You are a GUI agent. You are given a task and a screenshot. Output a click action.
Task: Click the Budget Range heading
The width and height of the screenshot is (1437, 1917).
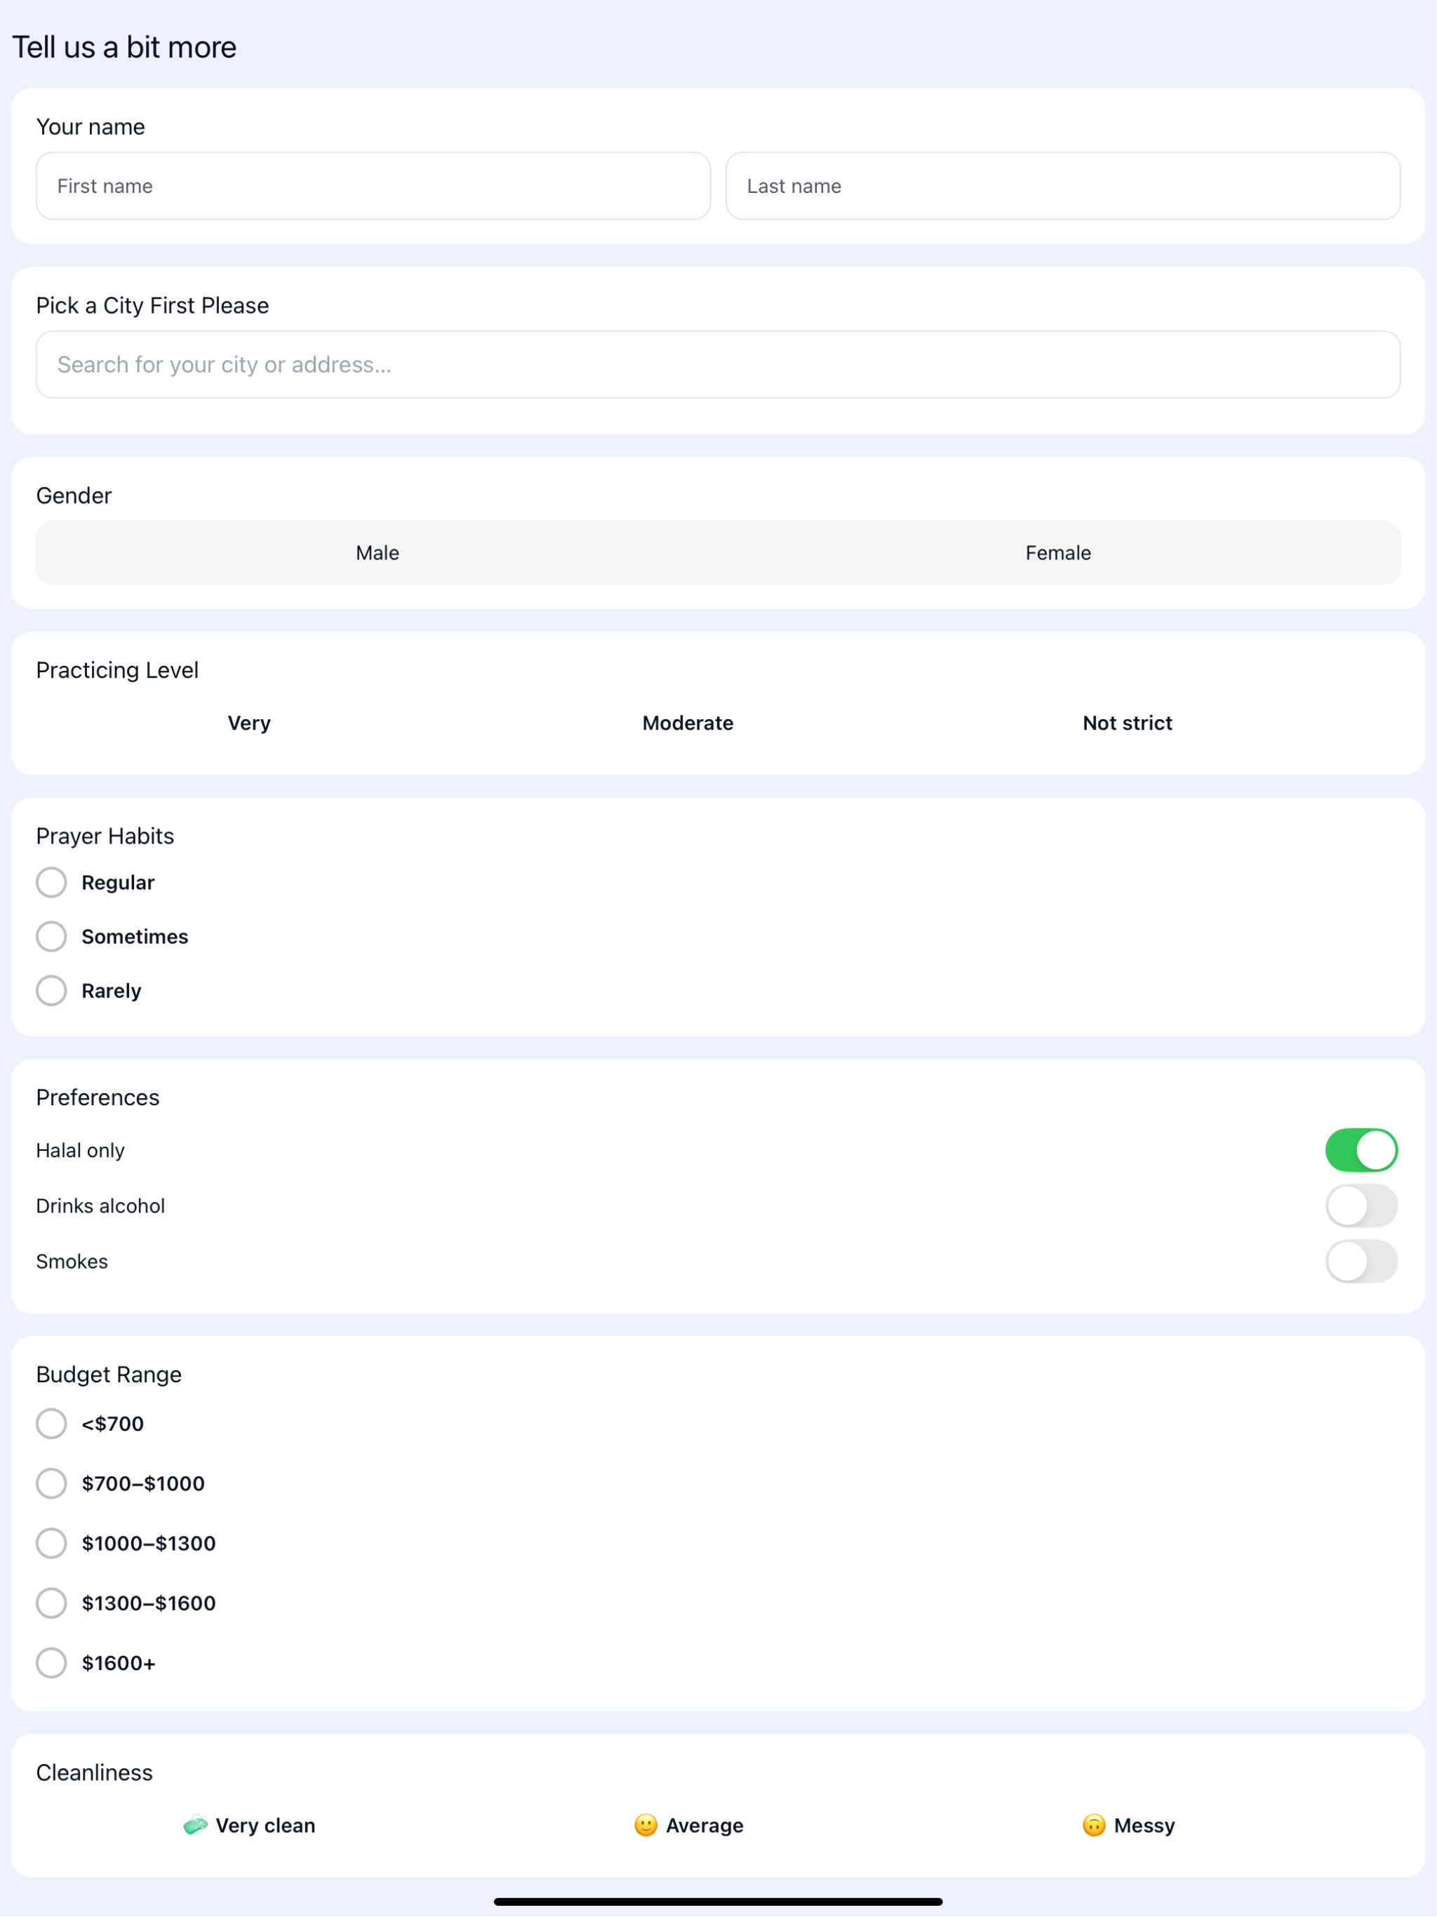pos(108,1374)
